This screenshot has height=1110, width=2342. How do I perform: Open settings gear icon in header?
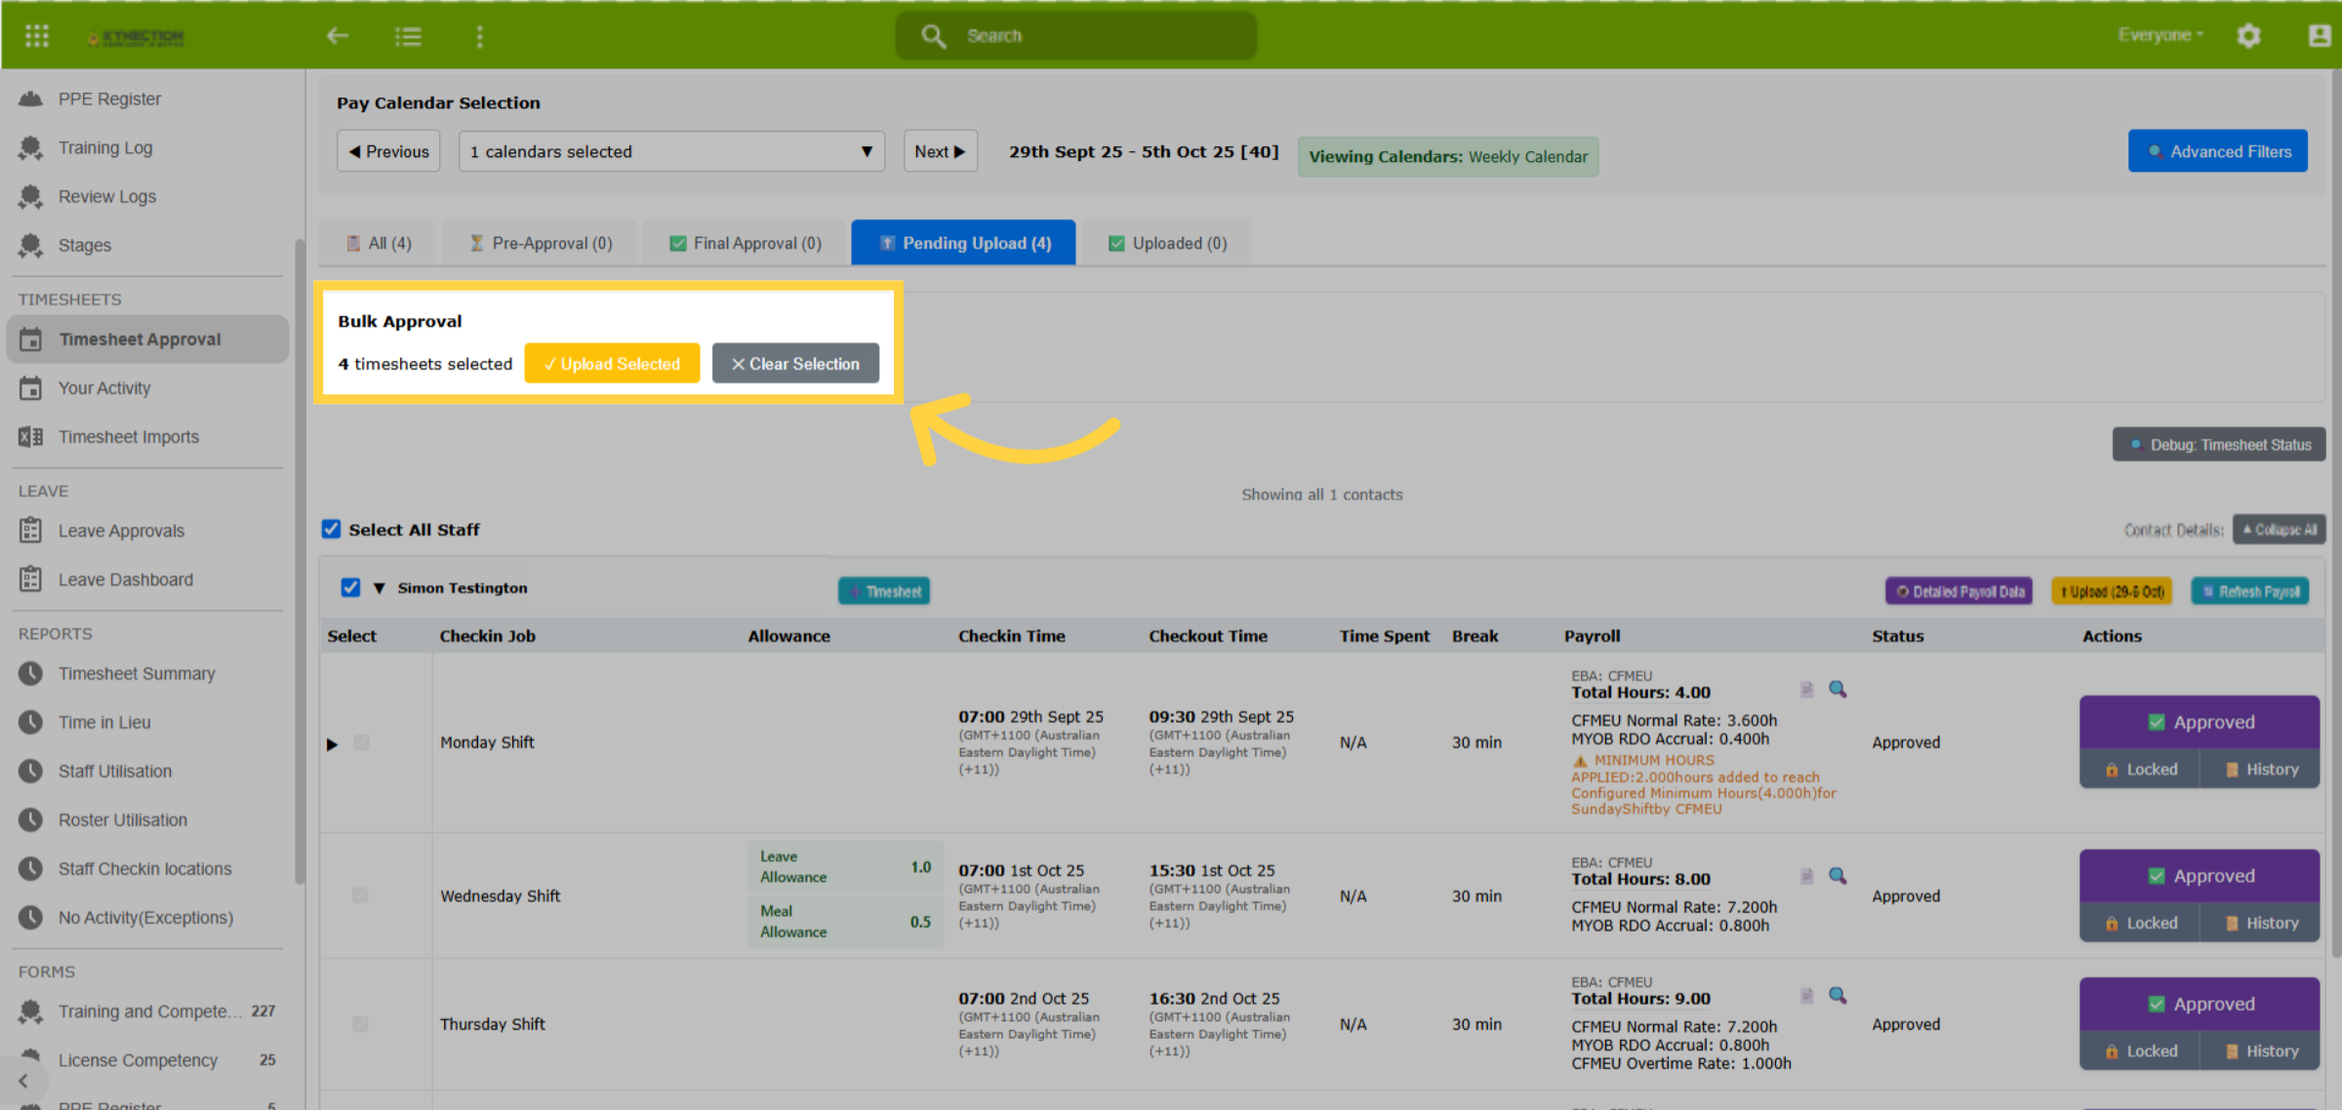2249,36
